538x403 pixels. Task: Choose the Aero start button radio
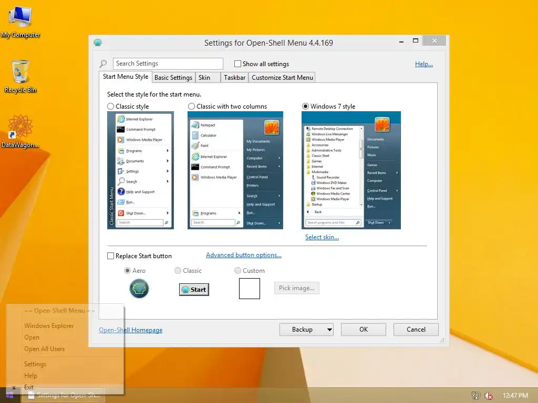click(127, 270)
